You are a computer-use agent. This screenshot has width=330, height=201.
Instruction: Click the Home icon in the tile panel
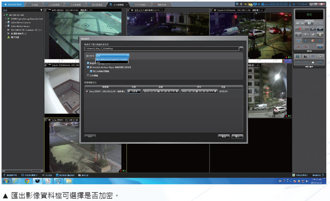[313, 62]
